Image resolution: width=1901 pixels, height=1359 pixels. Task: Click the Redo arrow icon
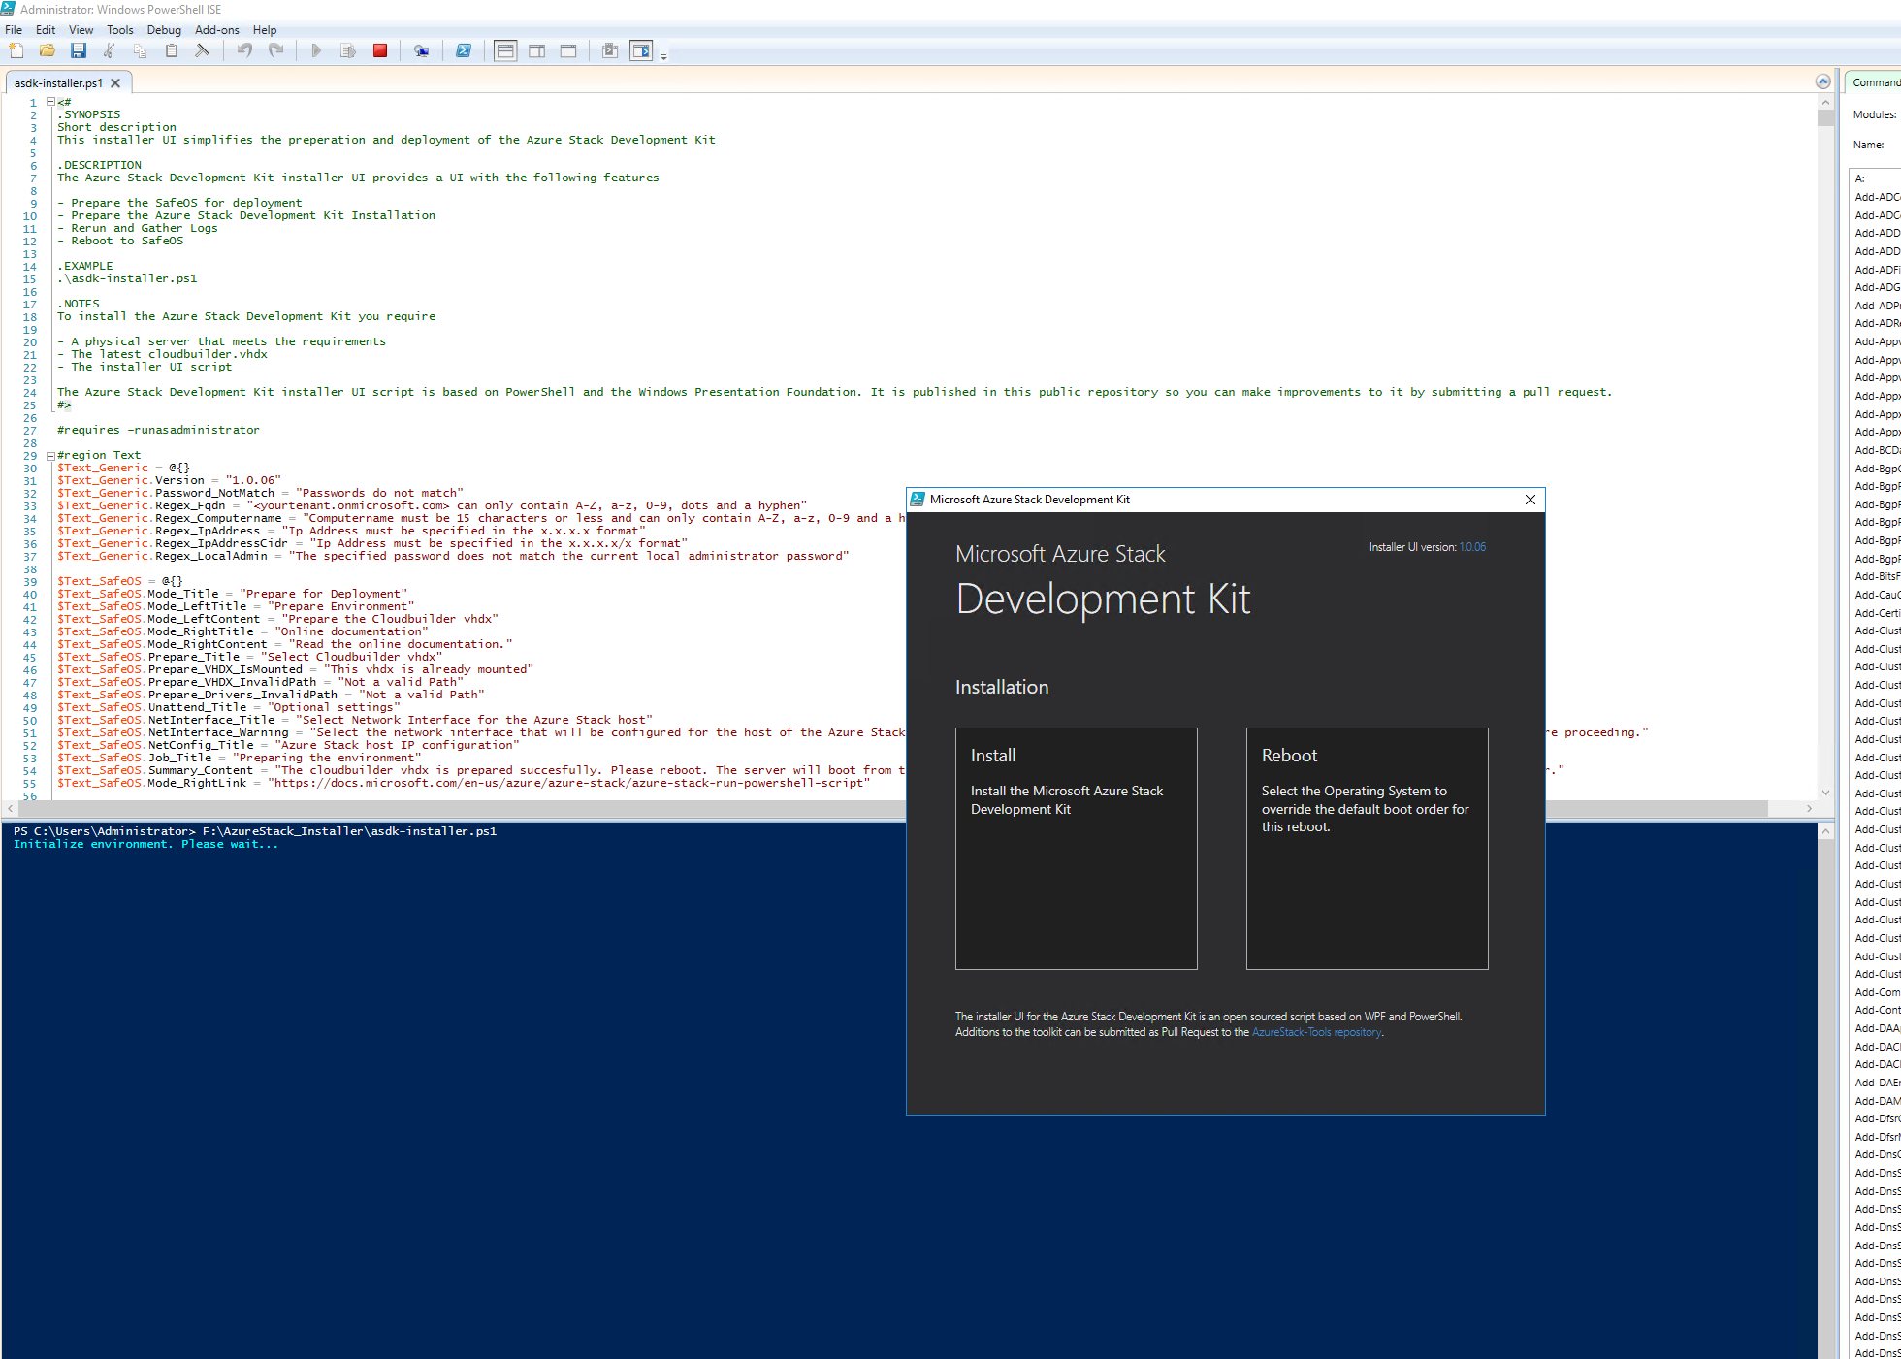coord(276,50)
